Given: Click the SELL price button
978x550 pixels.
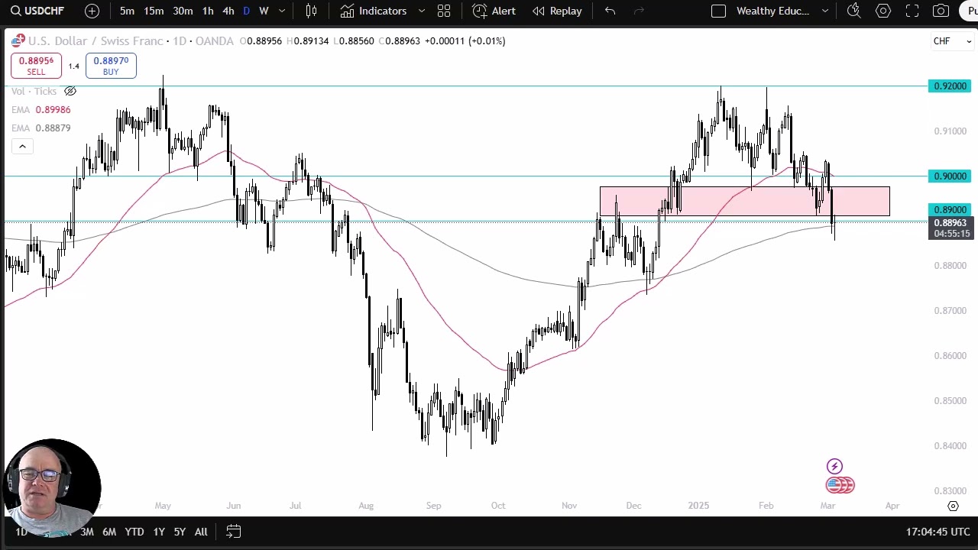Looking at the screenshot, I should click(36, 66).
